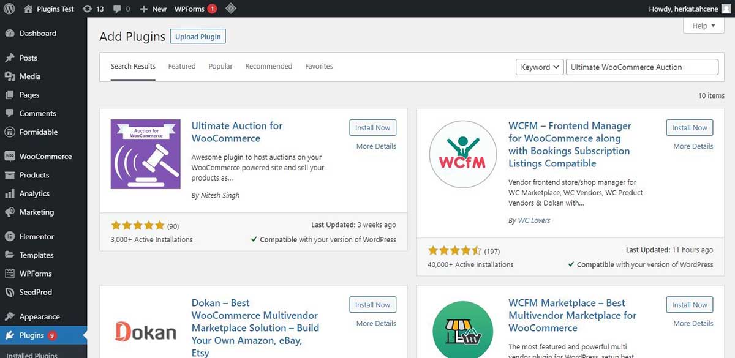The height and width of the screenshot is (358, 735).
Task: Switch to the Featured tab
Action: pyautogui.click(x=182, y=66)
